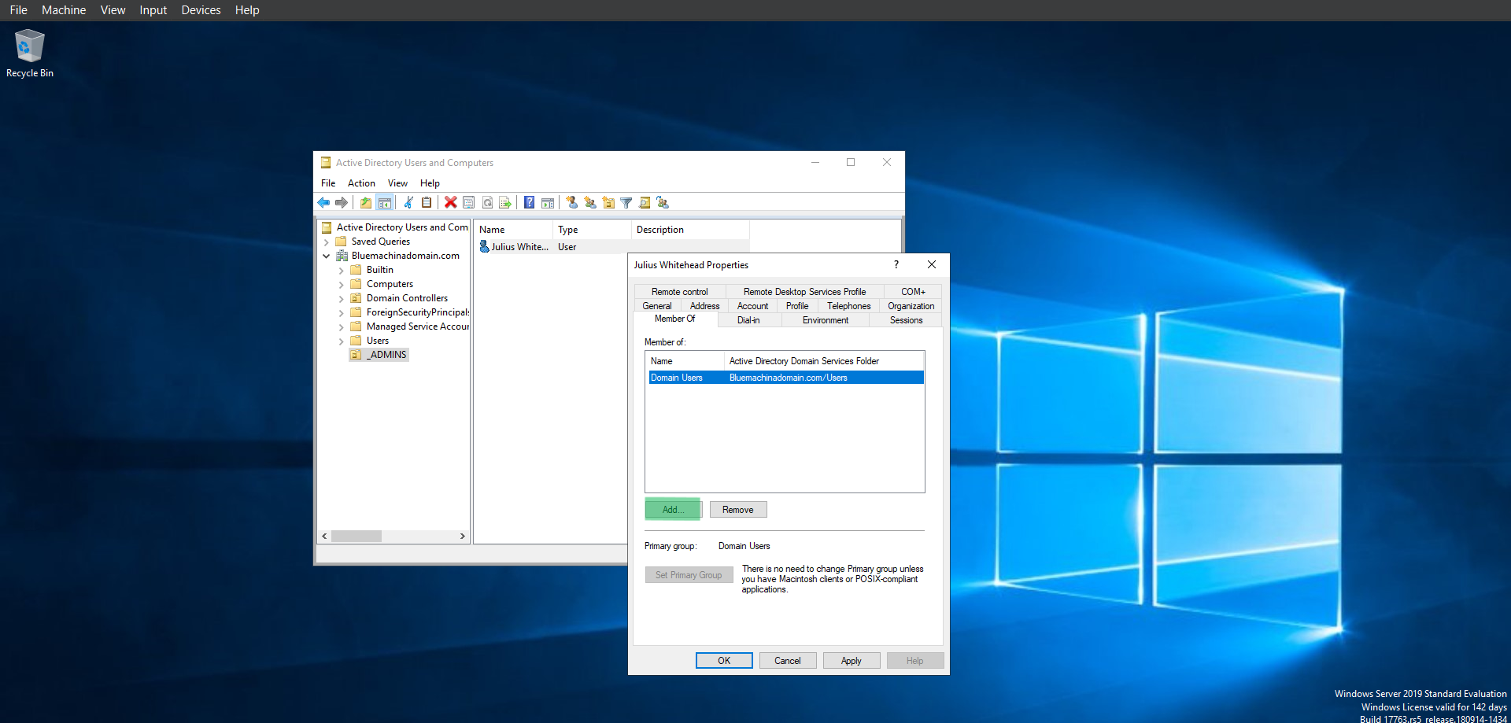Click the Filter funnel icon
1511x723 pixels.
626,202
